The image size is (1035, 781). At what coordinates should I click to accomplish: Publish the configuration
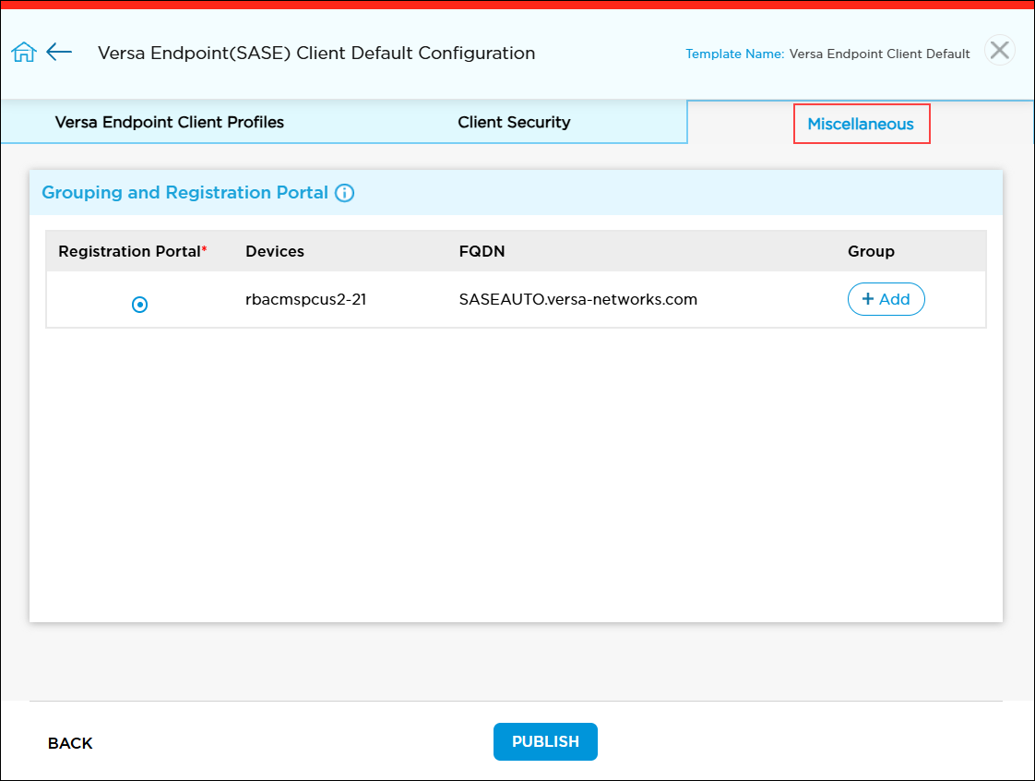point(545,741)
